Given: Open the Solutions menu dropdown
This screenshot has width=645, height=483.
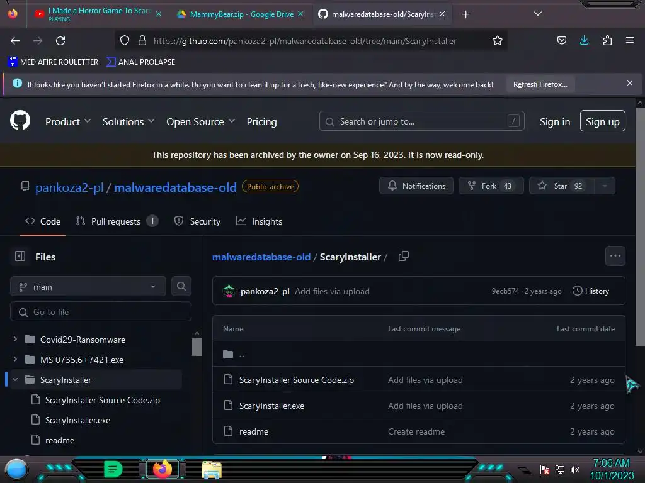Looking at the screenshot, I should coord(128,121).
